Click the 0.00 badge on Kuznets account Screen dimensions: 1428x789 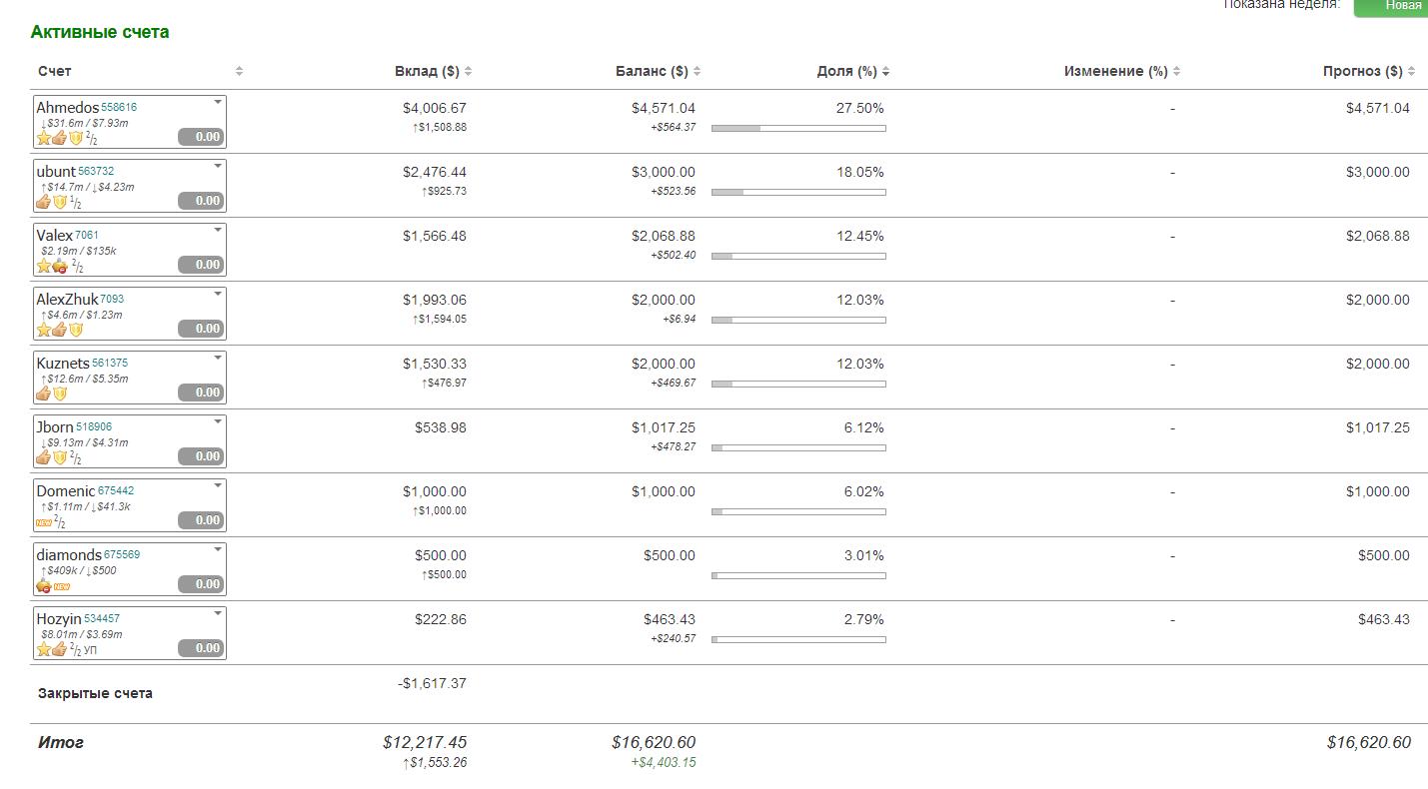pyautogui.click(x=201, y=393)
